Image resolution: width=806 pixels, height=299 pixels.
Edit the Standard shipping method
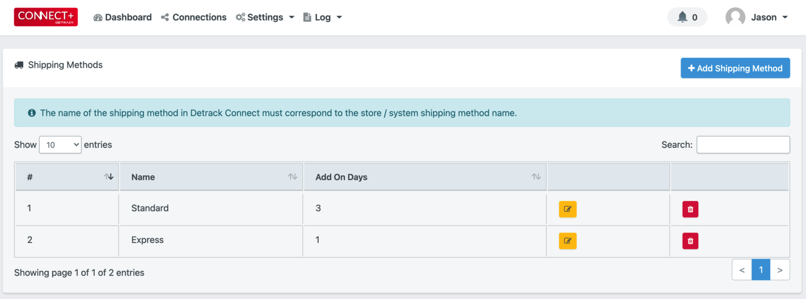pos(568,209)
